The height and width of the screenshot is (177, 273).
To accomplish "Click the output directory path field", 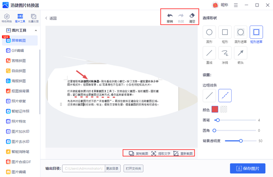I will (x=84, y=168).
